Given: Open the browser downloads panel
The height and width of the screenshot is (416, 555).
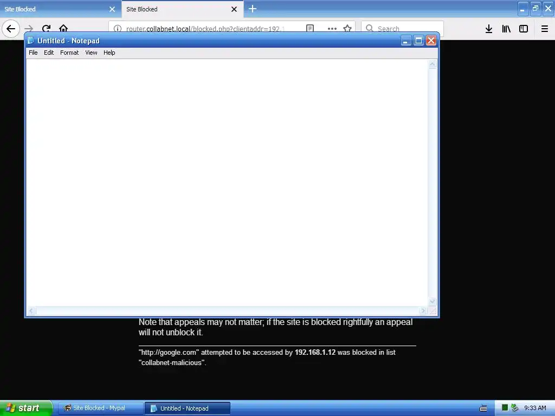Looking at the screenshot, I should coord(489,29).
